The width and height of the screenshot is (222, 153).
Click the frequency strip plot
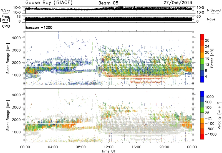coord(109,19)
